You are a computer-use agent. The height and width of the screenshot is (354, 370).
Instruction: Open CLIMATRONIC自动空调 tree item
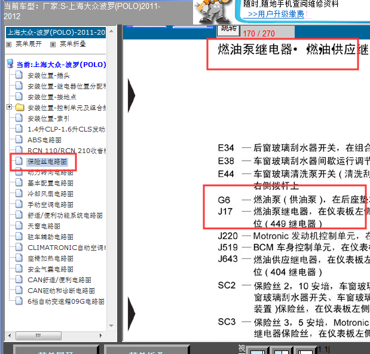(x=66, y=248)
